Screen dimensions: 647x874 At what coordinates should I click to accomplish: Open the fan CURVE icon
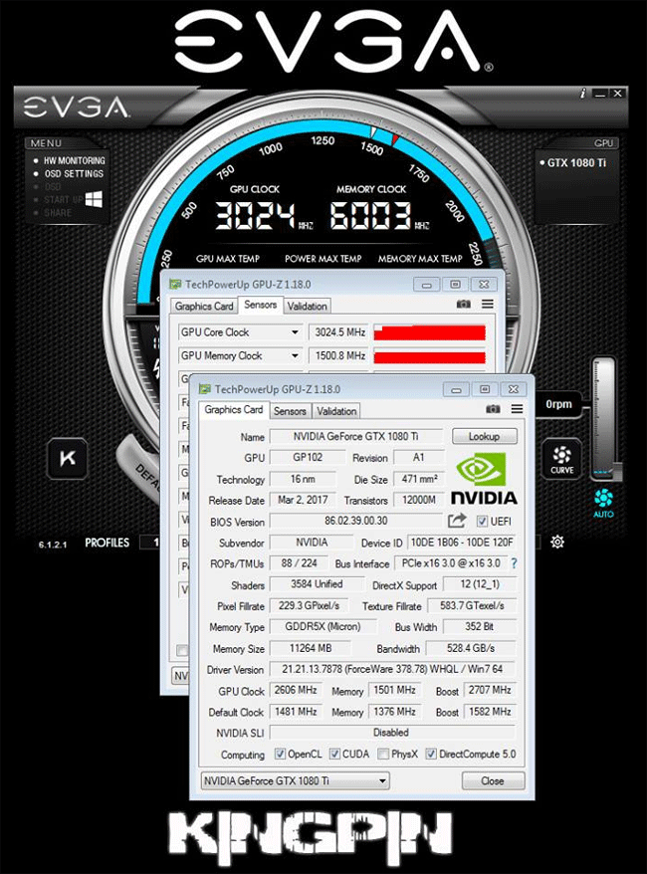coord(561,459)
